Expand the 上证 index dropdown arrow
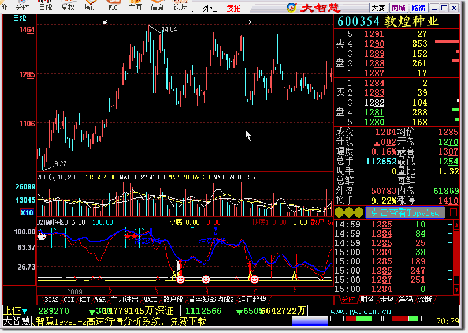The width and height of the screenshot is (468, 333). [24, 312]
